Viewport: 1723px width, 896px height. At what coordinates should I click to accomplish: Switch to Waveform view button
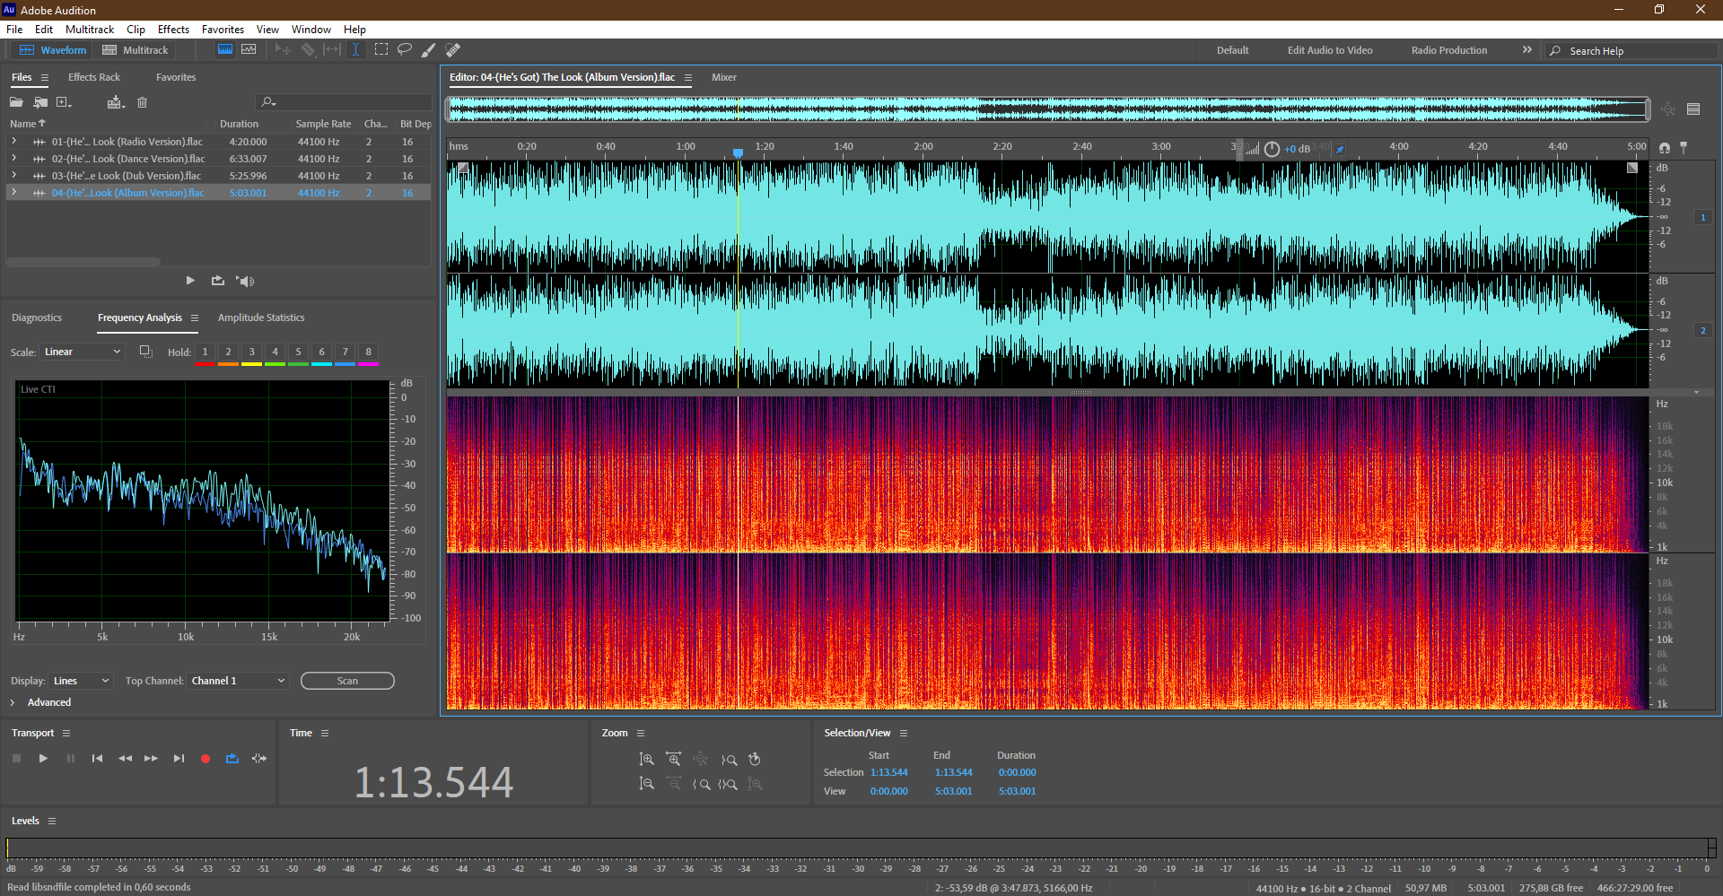(54, 50)
